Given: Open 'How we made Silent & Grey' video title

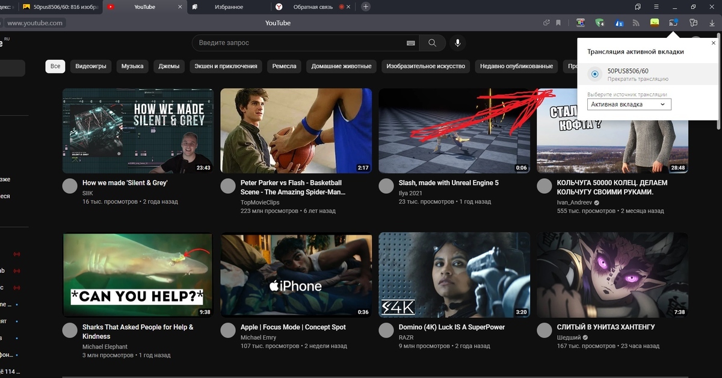Looking at the screenshot, I should (x=125, y=183).
